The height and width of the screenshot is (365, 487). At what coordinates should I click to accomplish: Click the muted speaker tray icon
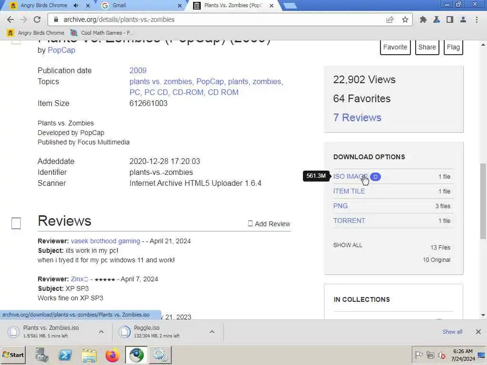tap(441, 355)
